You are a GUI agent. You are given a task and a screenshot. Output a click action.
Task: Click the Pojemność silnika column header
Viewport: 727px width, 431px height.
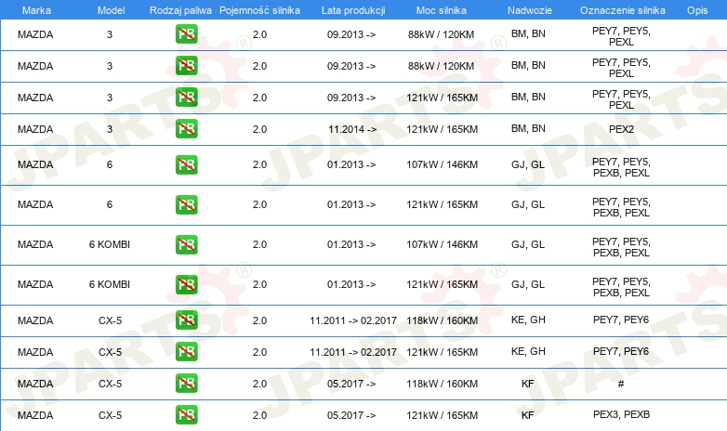tap(259, 10)
